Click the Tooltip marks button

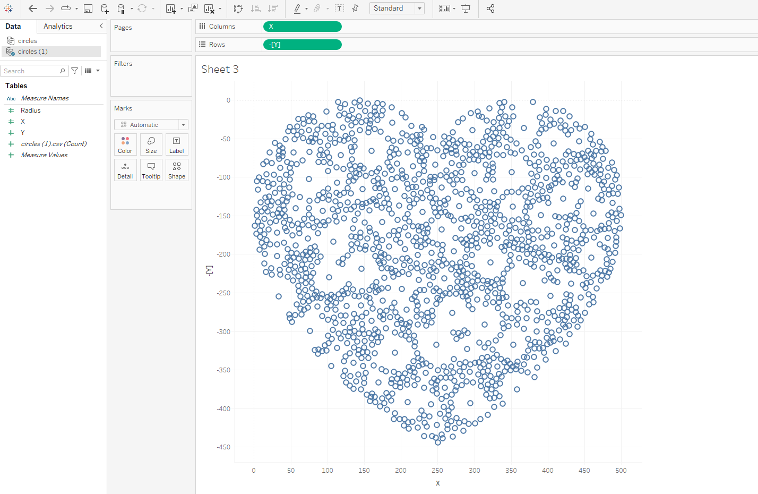pyautogui.click(x=151, y=170)
